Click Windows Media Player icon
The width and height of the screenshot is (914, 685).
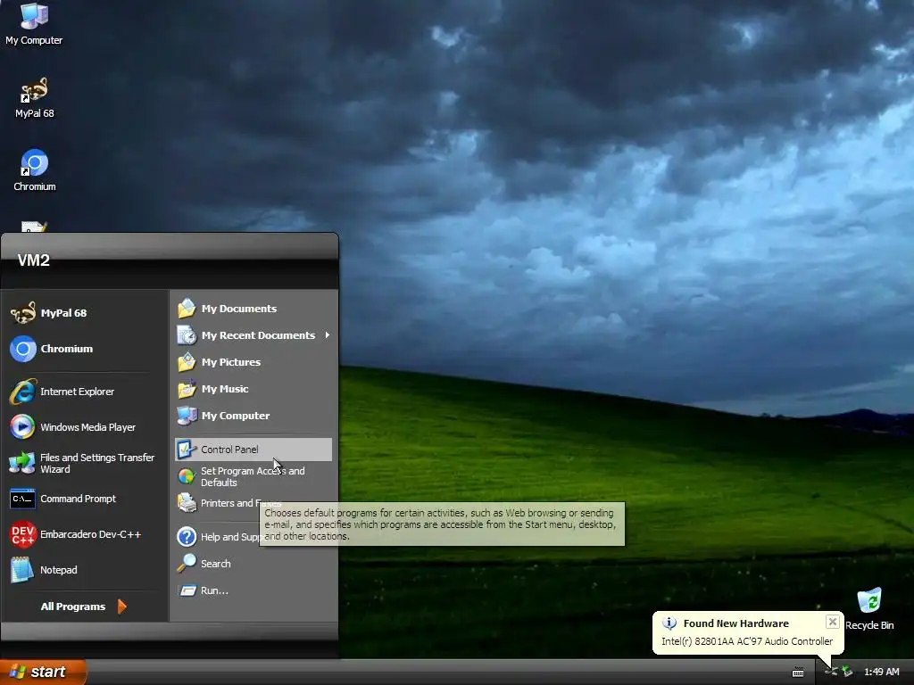tap(22, 427)
